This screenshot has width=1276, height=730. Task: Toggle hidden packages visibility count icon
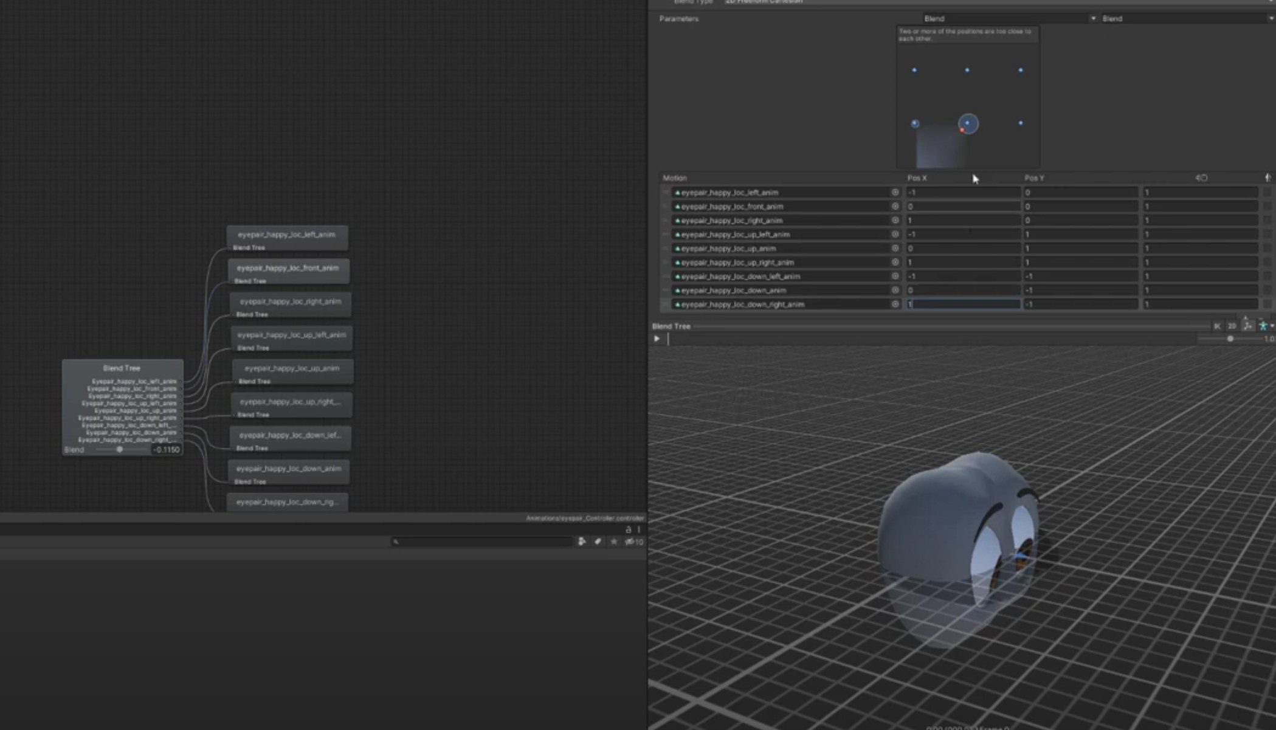pos(634,542)
